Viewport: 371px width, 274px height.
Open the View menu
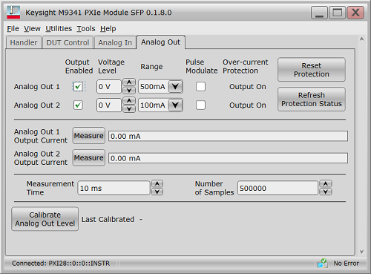pos(32,29)
